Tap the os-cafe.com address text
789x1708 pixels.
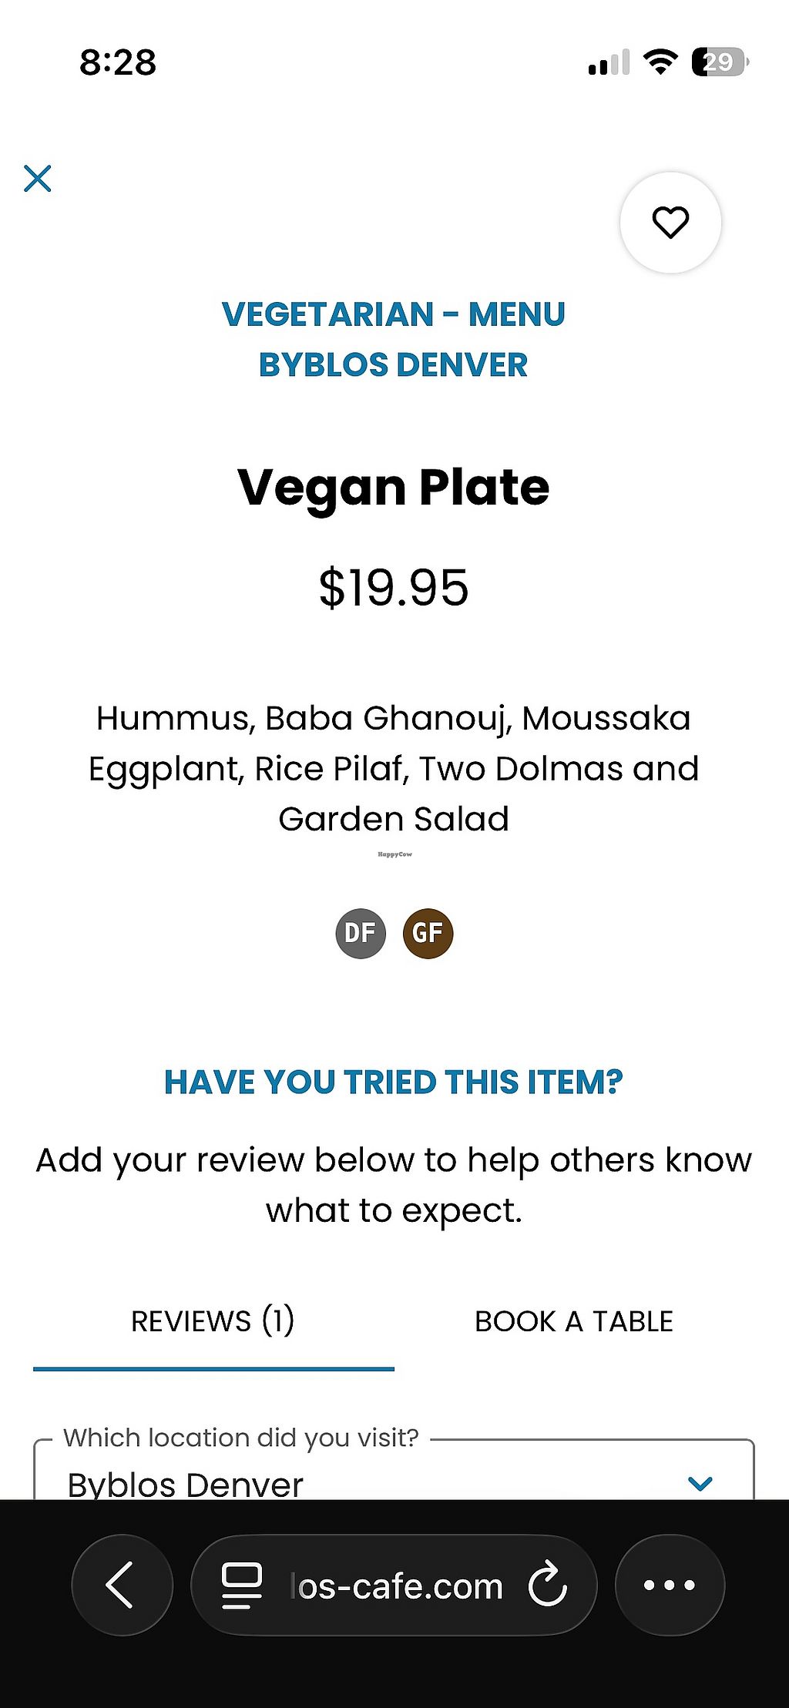398,1586
